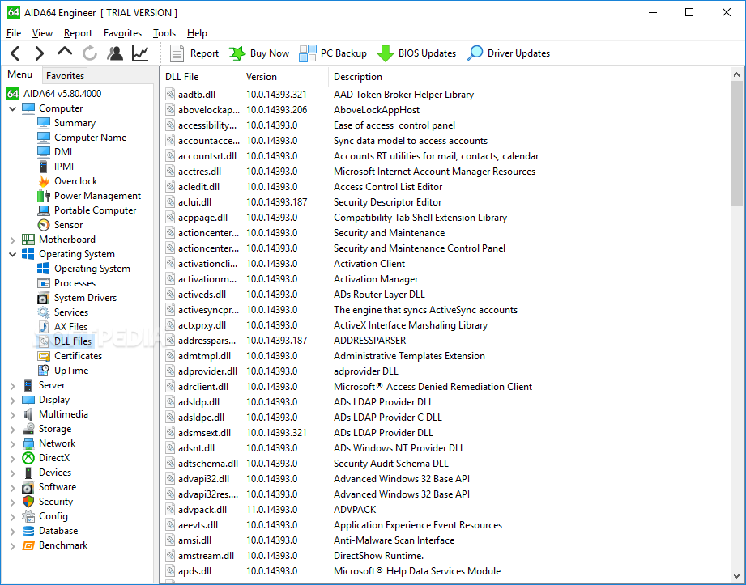Sort by the Description column header
Viewport: 746px width, 585px height.
click(483, 77)
